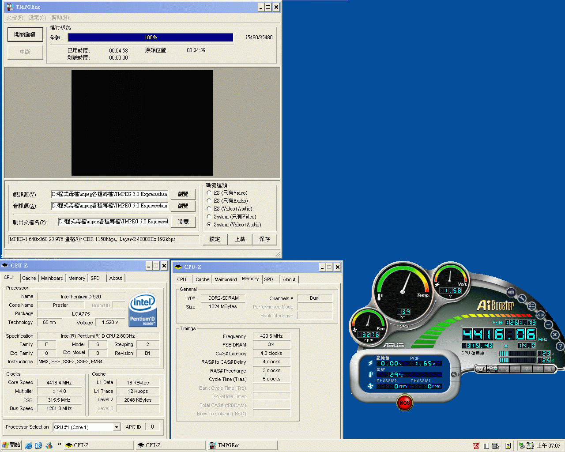
Task: Click second quick launch browser icon
Action: pyautogui.click(x=38, y=445)
